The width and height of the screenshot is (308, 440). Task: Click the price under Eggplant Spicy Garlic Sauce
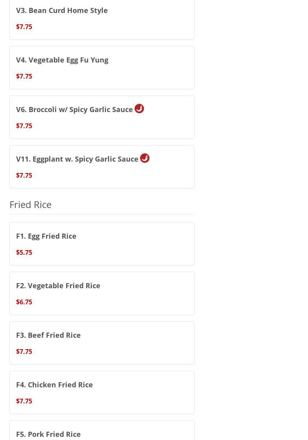coord(24,175)
